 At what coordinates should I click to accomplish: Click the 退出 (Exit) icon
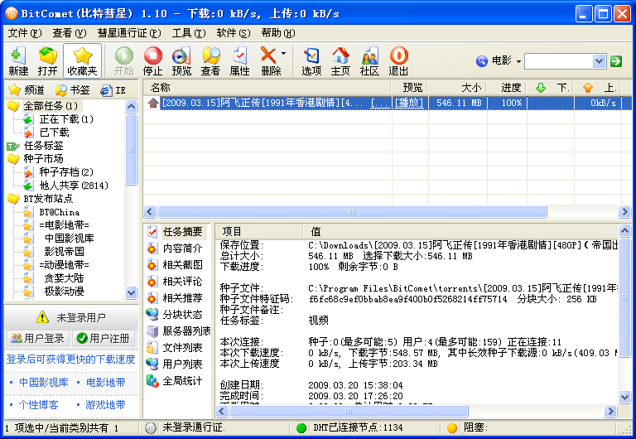pyautogui.click(x=398, y=60)
